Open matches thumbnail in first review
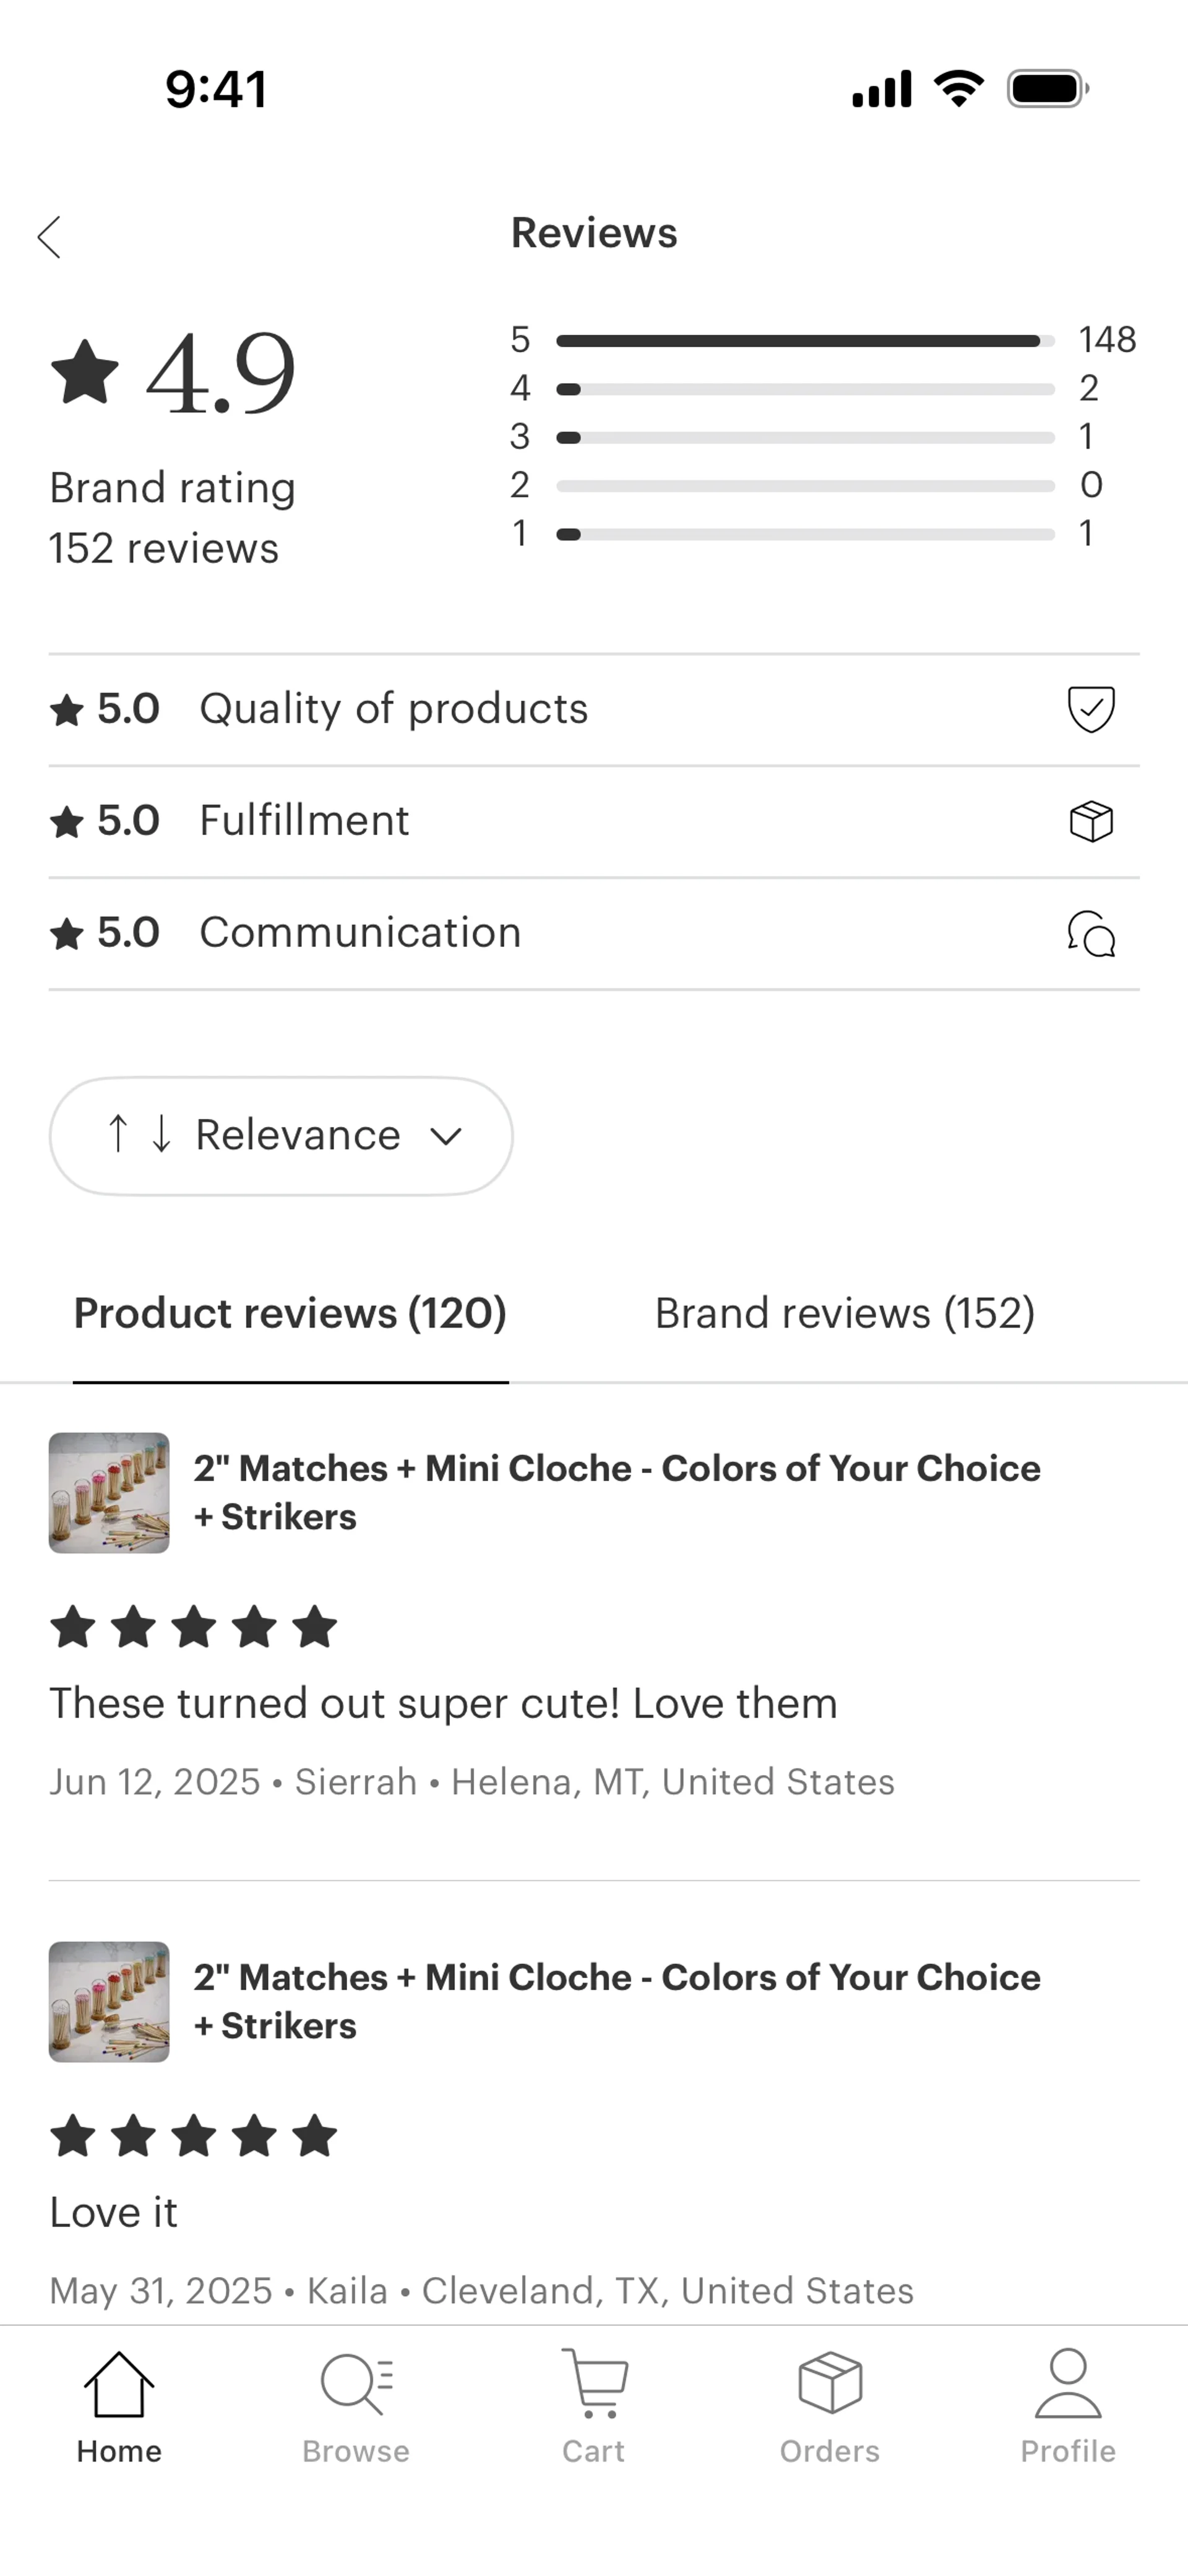The width and height of the screenshot is (1188, 2576). click(x=109, y=1493)
